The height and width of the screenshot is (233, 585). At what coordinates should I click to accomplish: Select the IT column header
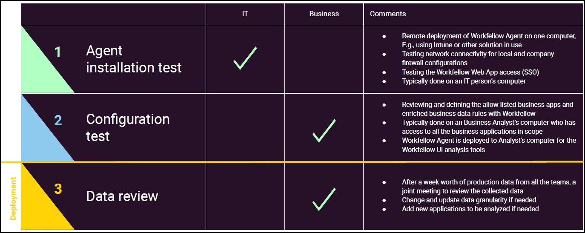245,14
